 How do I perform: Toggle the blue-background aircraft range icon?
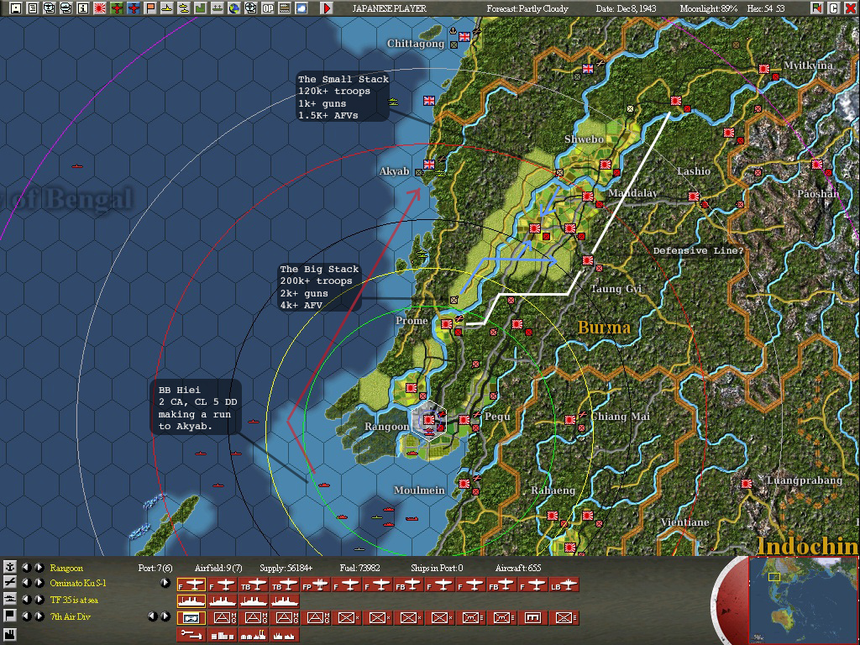tap(134, 8)
